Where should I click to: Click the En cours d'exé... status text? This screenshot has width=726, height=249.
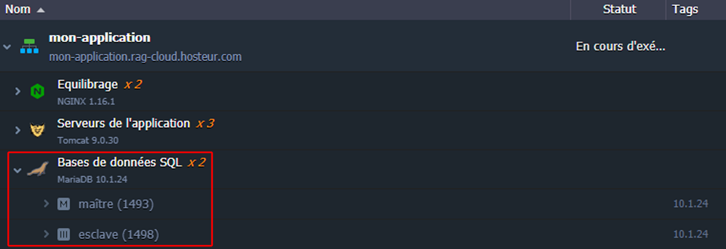[620, 47]
